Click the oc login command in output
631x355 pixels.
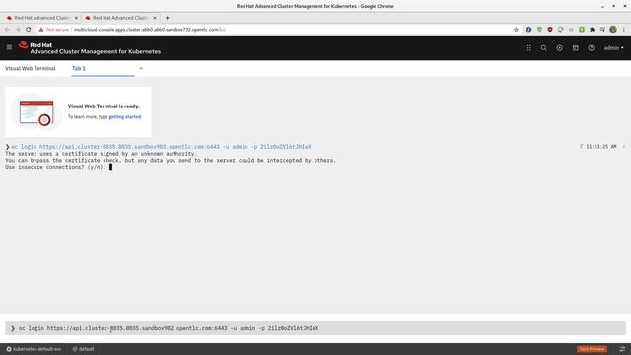pos(161,147)
